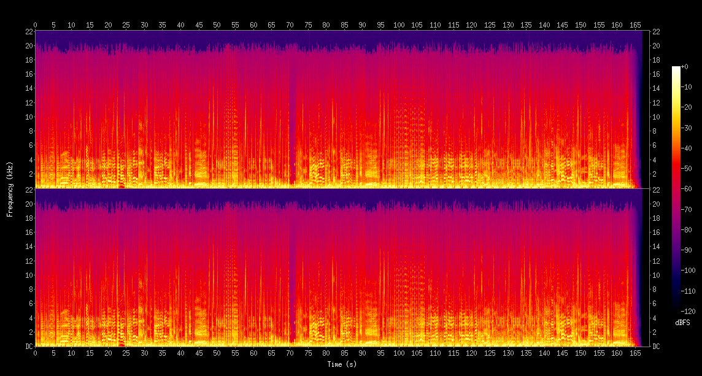Select the "-120" color scale label

(688, 311)
